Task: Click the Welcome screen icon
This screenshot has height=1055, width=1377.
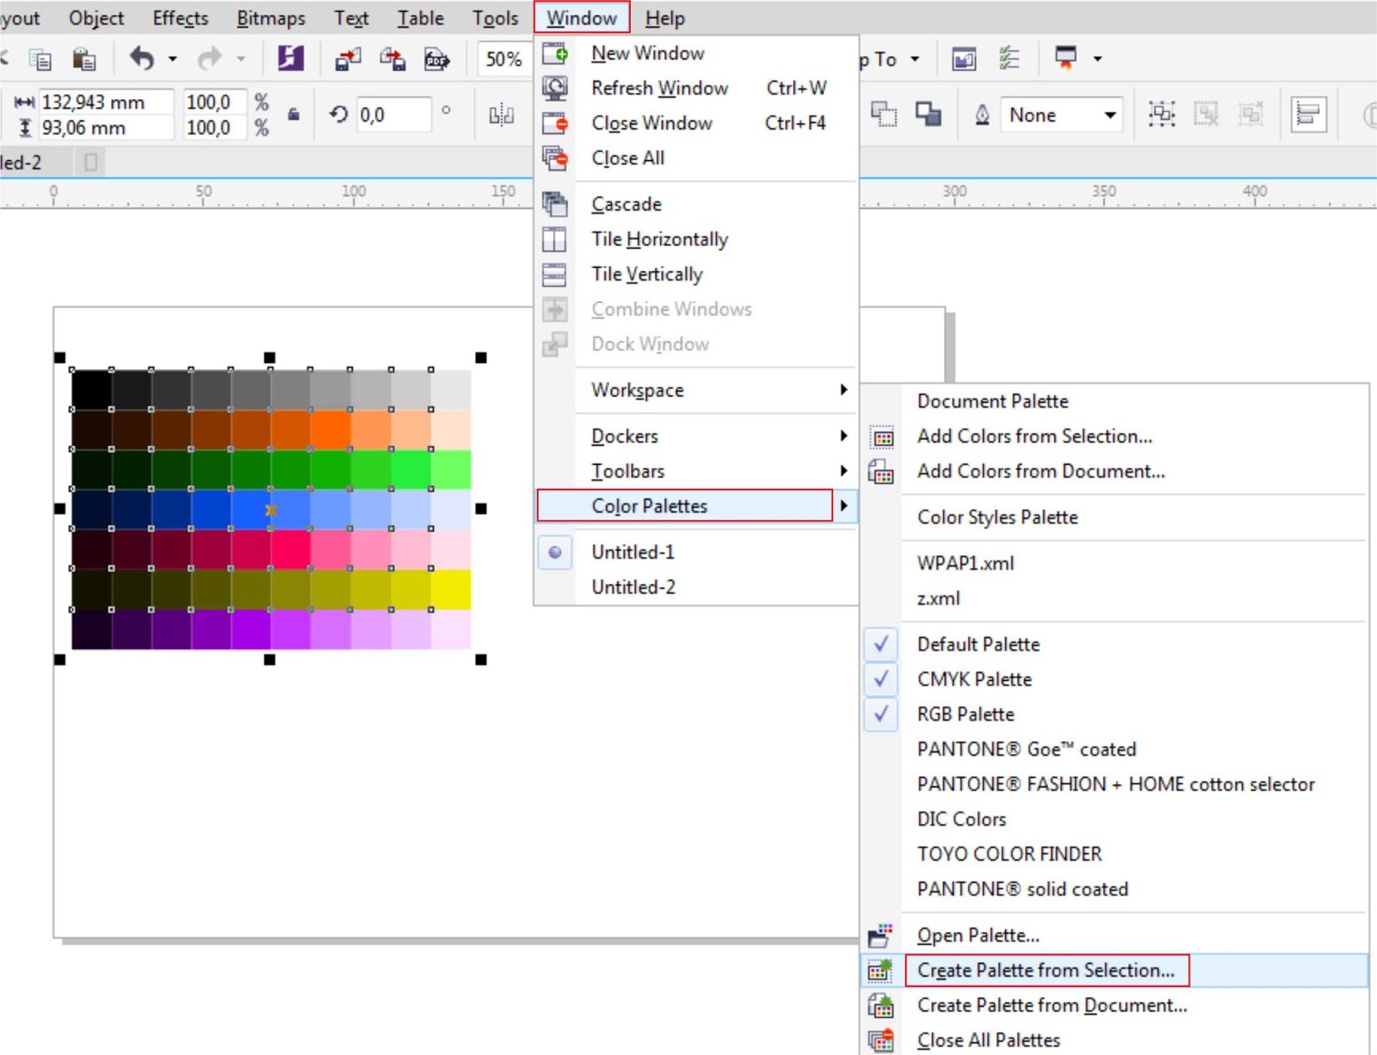Action: (x=964, y=59)
